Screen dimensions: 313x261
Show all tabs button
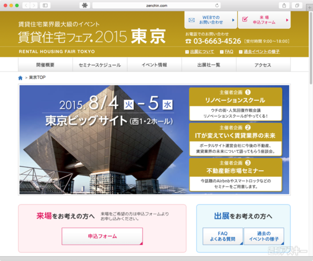[297, 5]
